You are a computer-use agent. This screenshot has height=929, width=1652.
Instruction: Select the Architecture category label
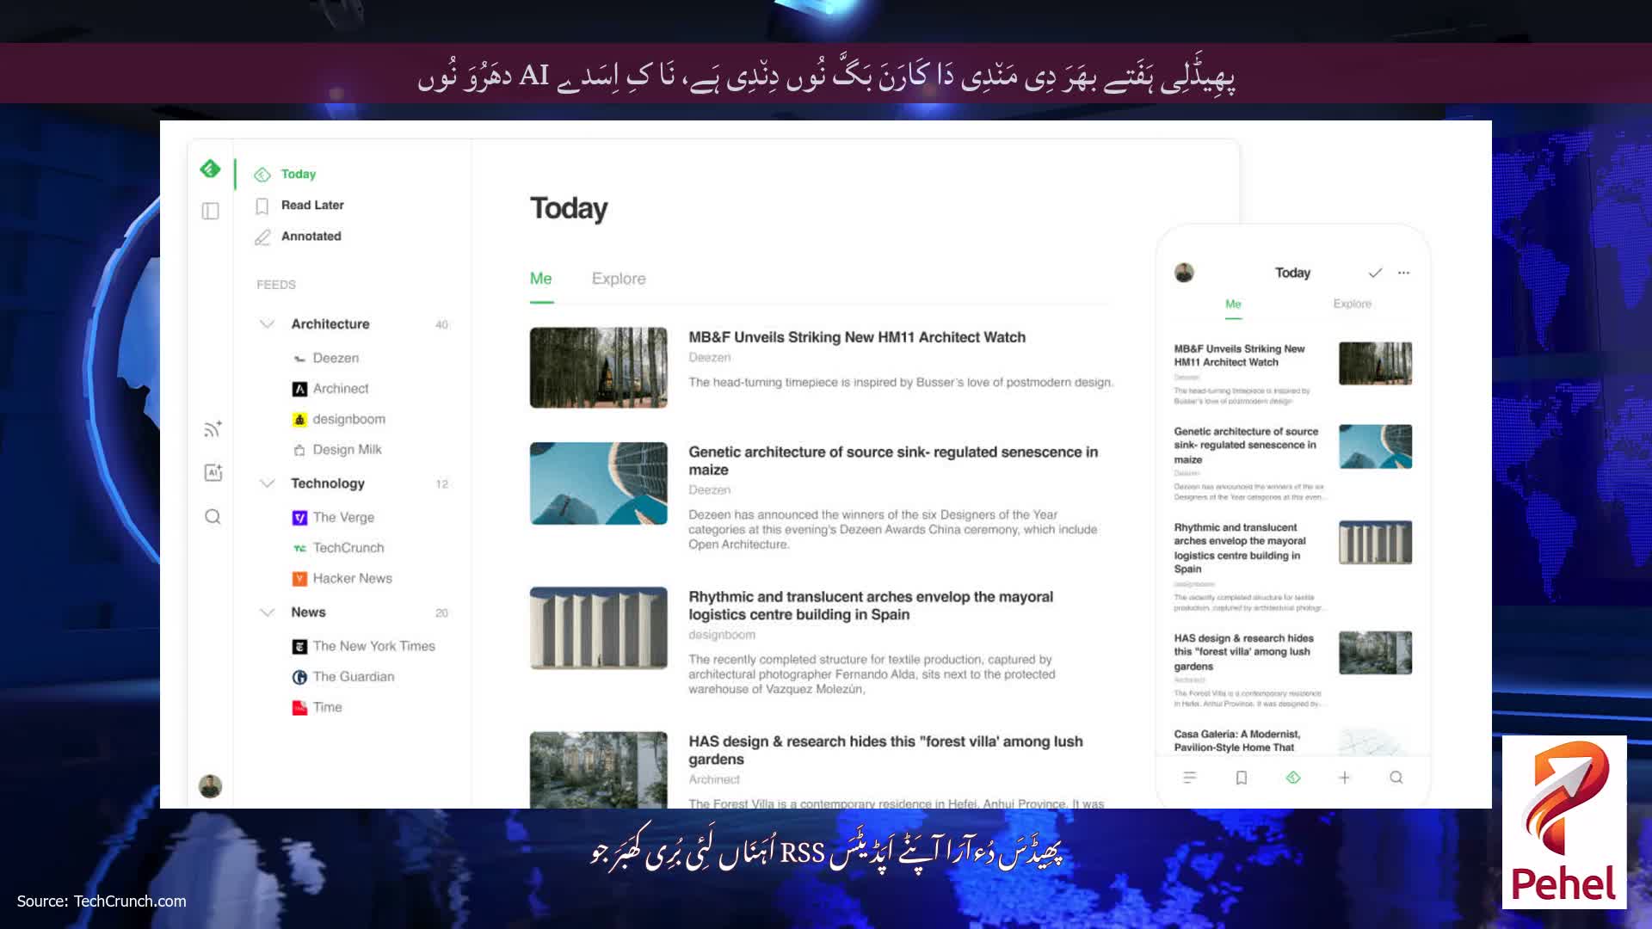(x=330, y=324)
